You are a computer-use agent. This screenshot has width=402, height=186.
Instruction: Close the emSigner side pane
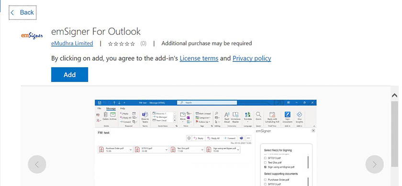point(313,131)
